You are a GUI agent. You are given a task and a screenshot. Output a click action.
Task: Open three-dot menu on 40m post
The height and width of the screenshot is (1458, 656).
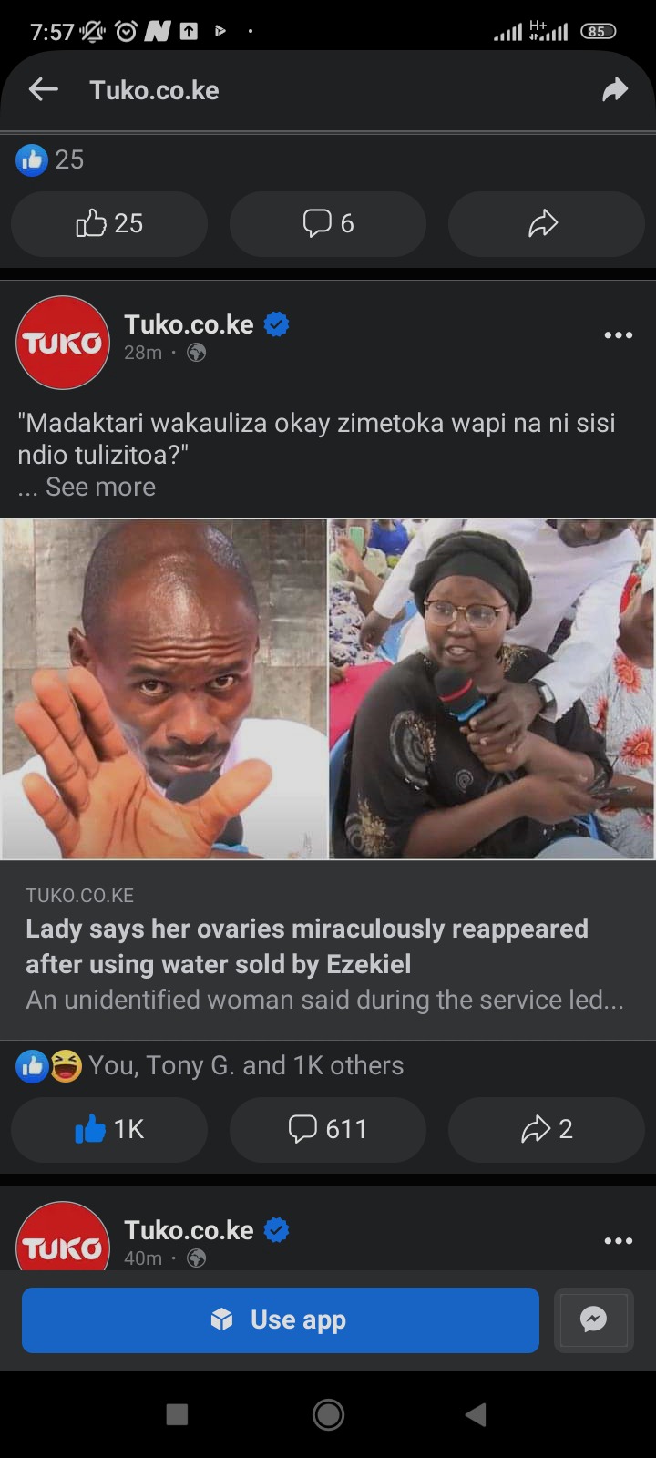coord(618,1240)
